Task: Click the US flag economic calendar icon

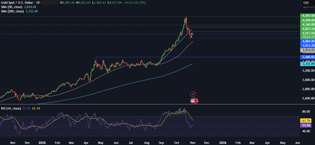Action: coord(193,101)
